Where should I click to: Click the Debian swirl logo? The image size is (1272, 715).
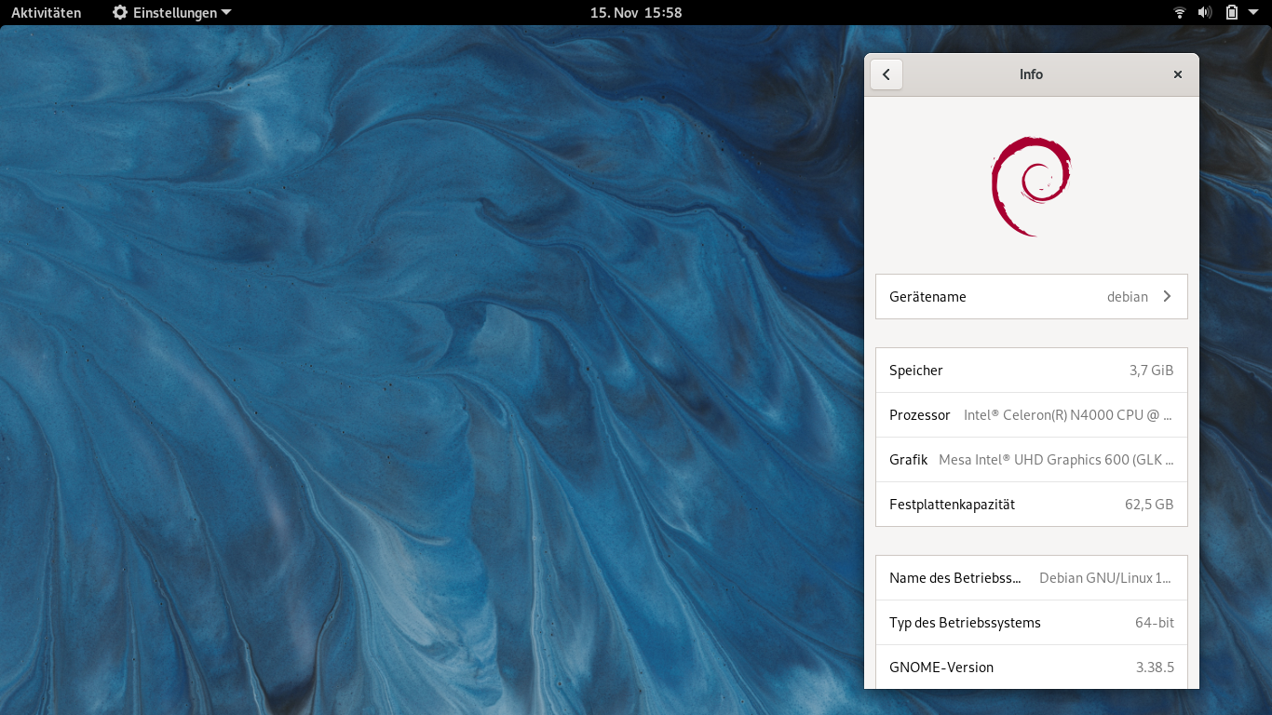[x=1031, y=186]
